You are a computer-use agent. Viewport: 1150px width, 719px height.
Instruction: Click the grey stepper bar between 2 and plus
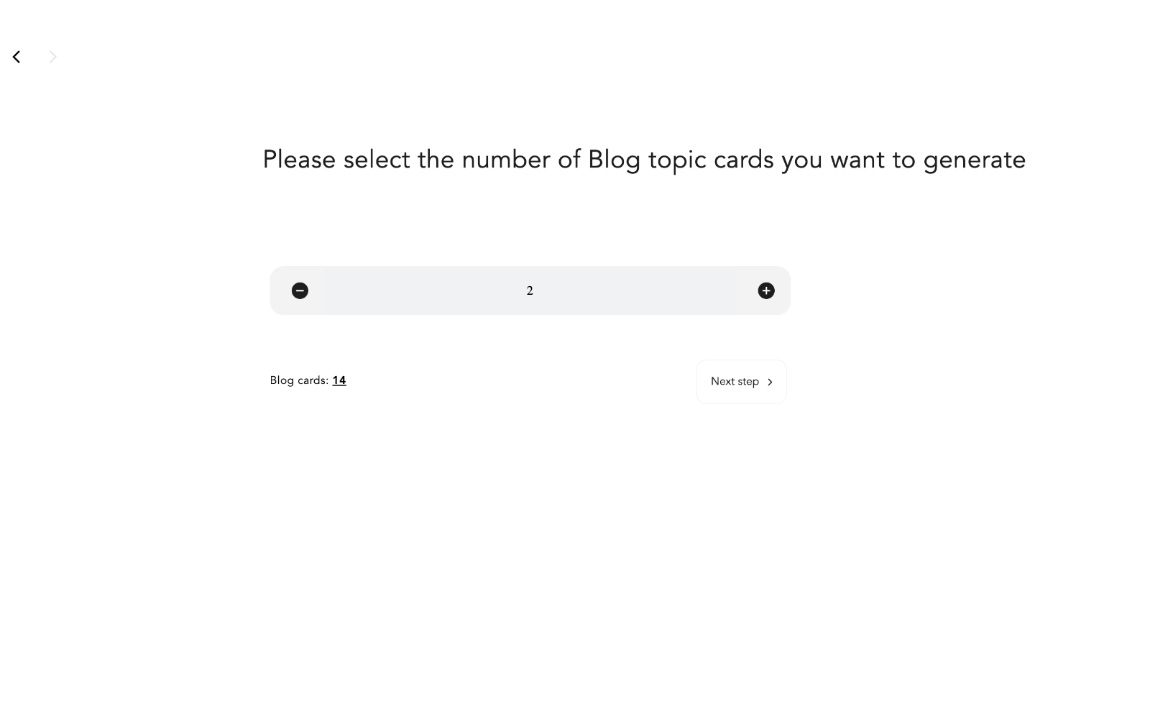click(647, 290)
